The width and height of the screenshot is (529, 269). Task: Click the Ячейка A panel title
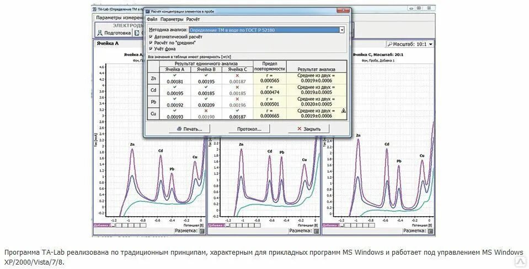point(108,43)
